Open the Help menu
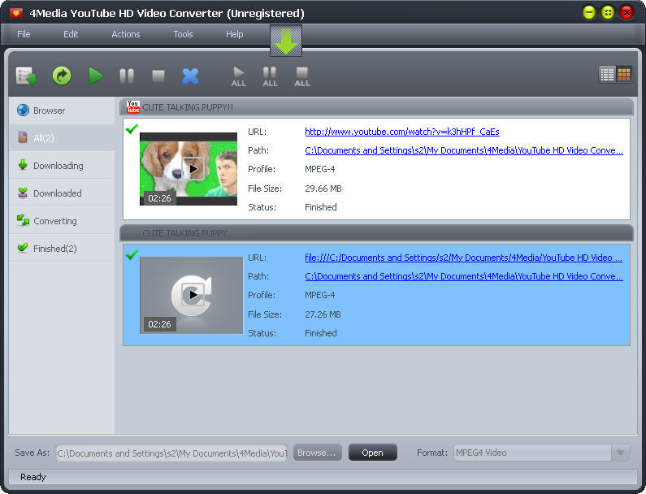Screen dimensions: 646x494 click(234, 34)
